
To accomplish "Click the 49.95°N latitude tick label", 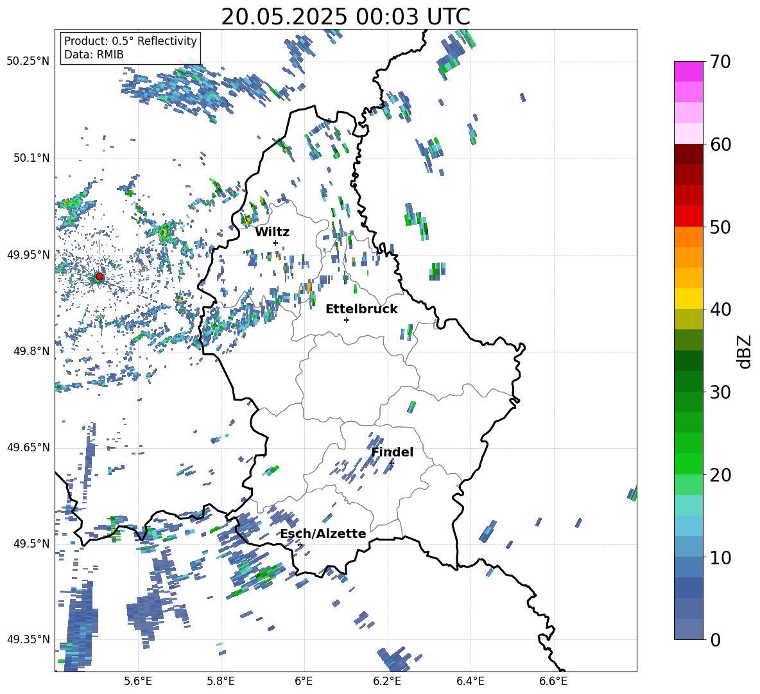I will tap(28, 254).
